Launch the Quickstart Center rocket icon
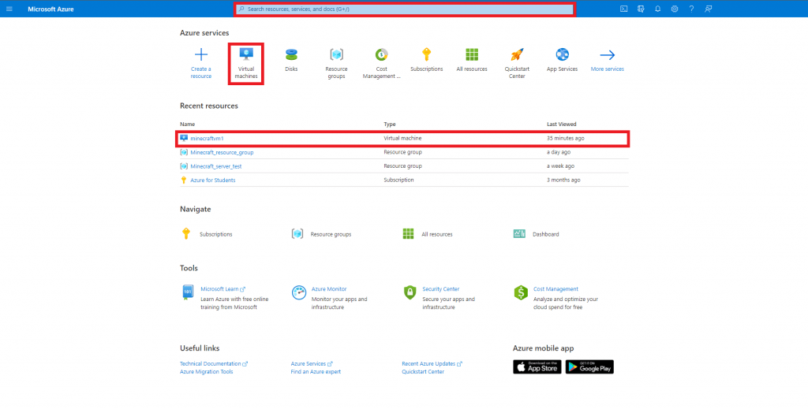Image resolution: width=808 pixels, height=409 pixels. click(x=517, y=55)
